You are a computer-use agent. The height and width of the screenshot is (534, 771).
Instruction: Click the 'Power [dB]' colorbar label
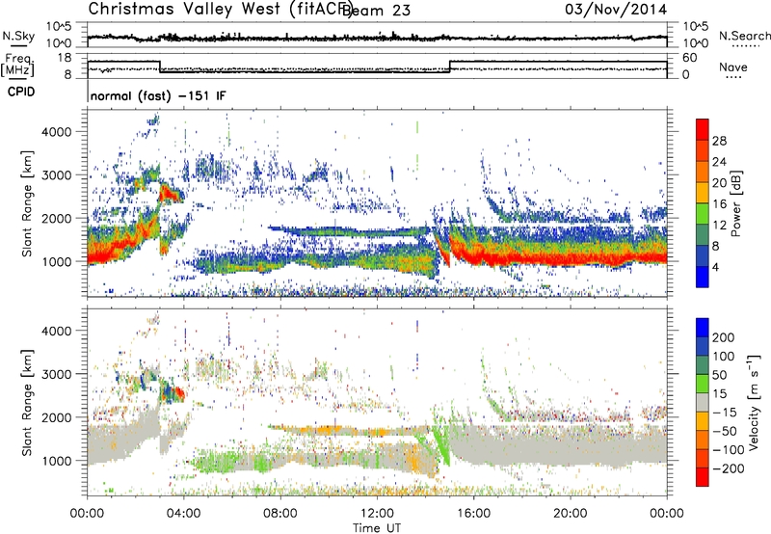735,203
